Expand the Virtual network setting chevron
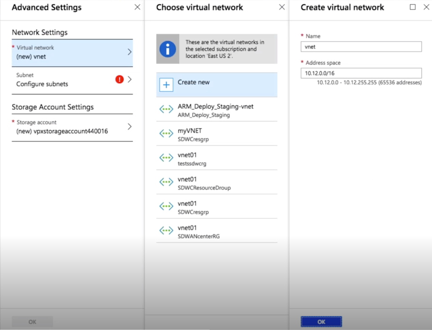This screenshot has width=432, height=330. [x=129, y=52]
